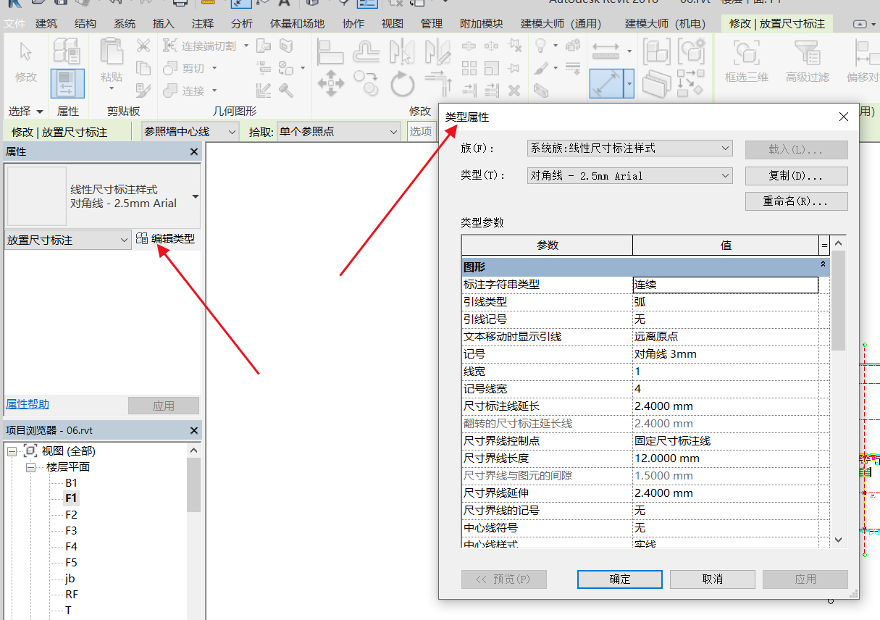Open the 注释 ribbon tab
Screen dimensions: 880x620
(203, 24)
